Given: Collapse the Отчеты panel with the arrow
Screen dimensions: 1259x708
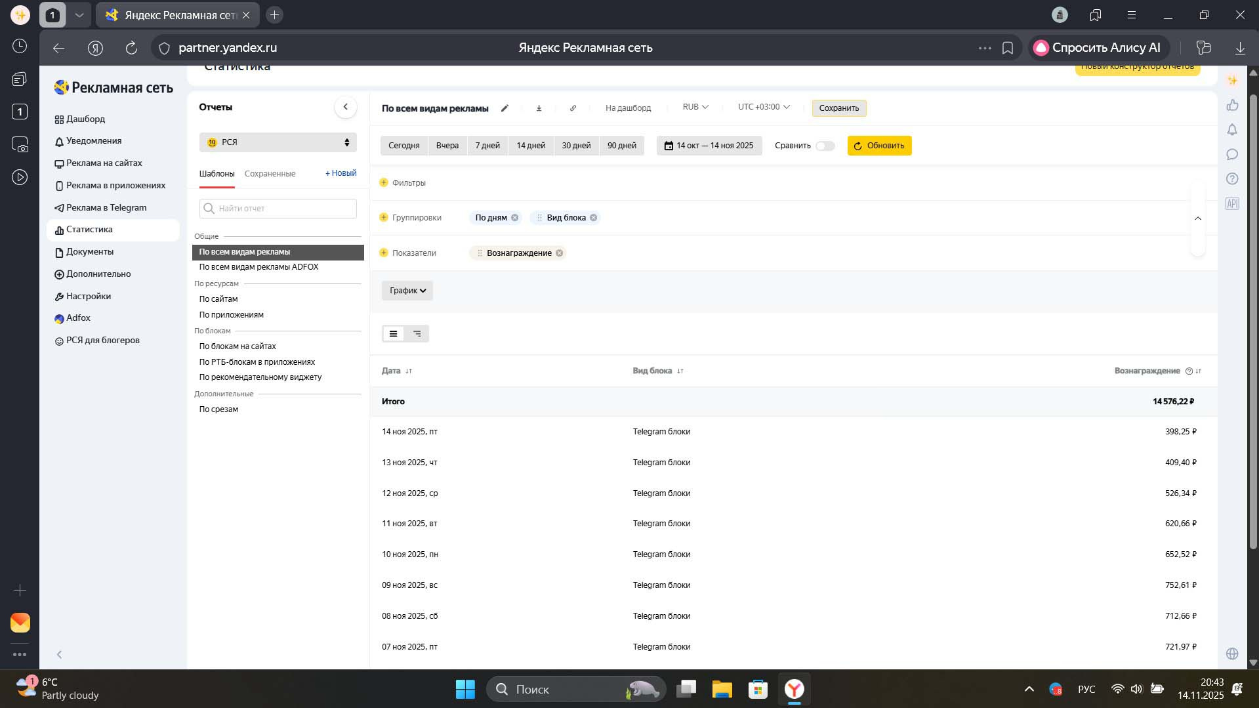Looking at the screenshot, I should (345, 107).
